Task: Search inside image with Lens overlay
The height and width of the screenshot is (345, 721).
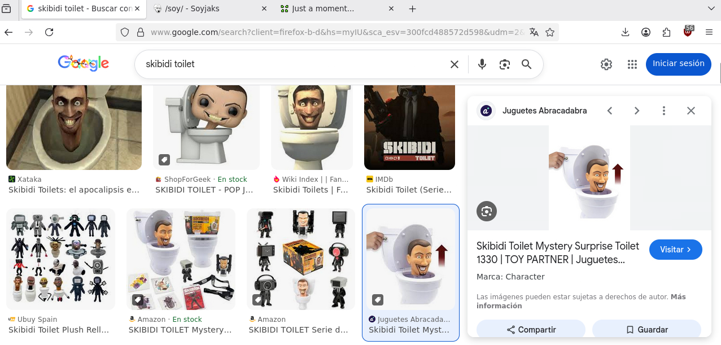Action: pos(486,211)
